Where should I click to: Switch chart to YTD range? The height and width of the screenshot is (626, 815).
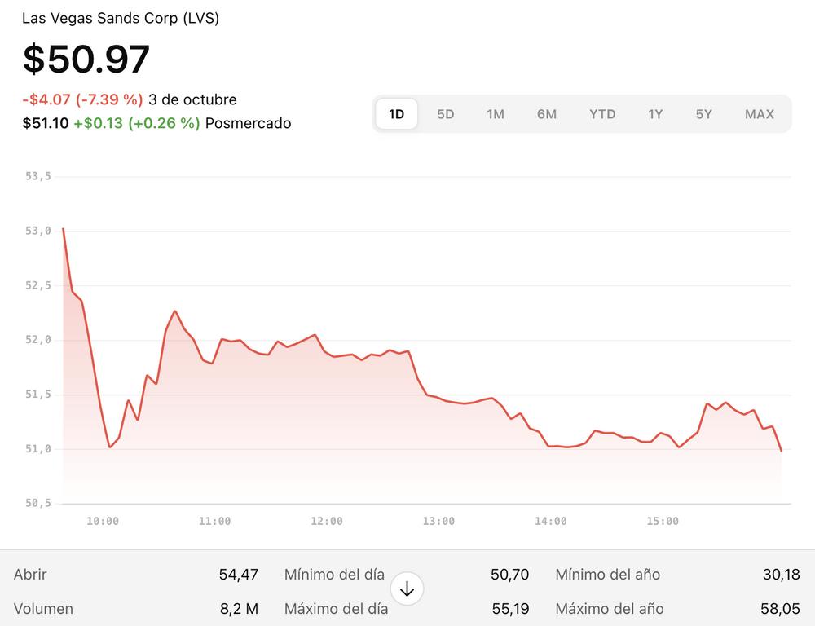coord(602,114)
